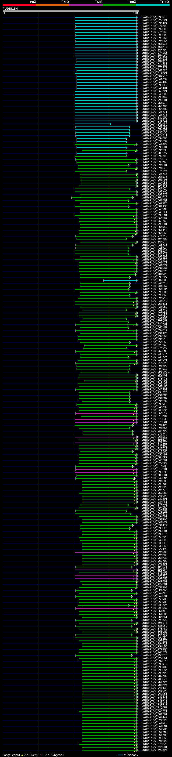Select hit label UniRef100_A5BBT6

[154, 655]
